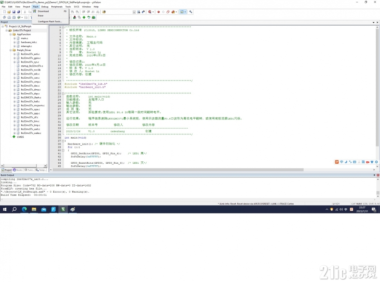This screenshot has width=380, height=282.
Task: Click the green diamond Run-Time Environment icon
Action: coord(84,17)
